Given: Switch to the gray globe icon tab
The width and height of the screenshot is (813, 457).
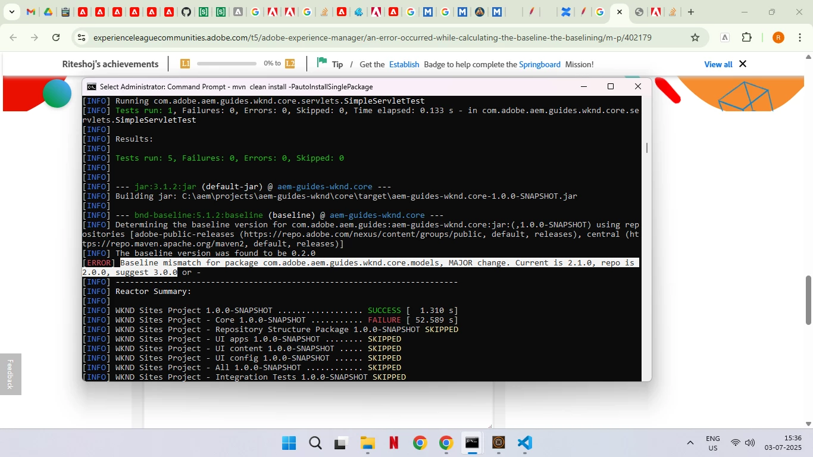Looking at the screenshot, I should point(639,12).
